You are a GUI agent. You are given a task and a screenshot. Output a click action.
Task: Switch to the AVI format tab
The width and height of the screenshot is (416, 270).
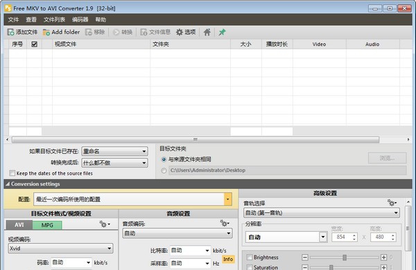pos(19,225)
